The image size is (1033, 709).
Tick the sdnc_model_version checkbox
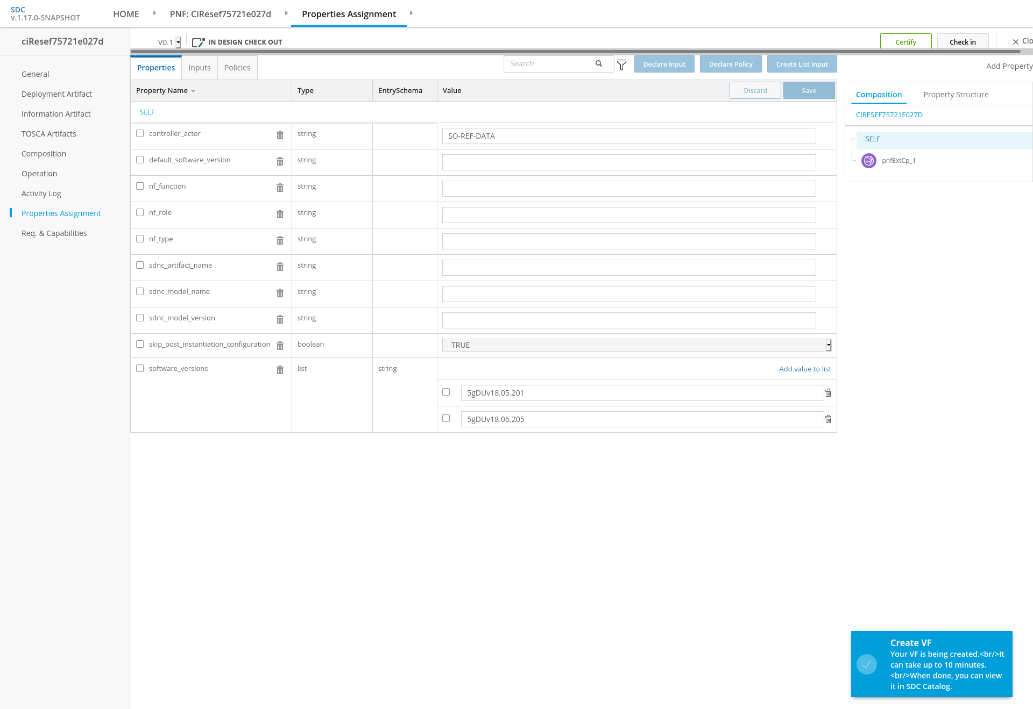tap(140, 318)
